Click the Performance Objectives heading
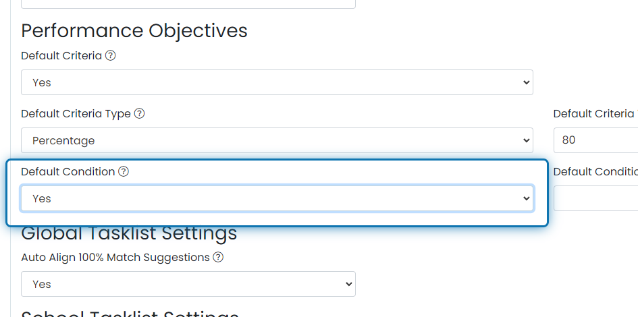Screen dimensions: 638x317 134,31
